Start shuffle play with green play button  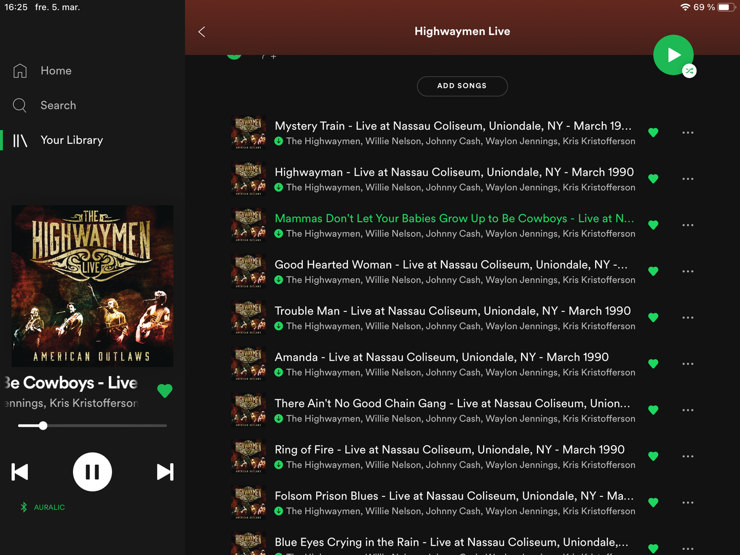point(673,55)
